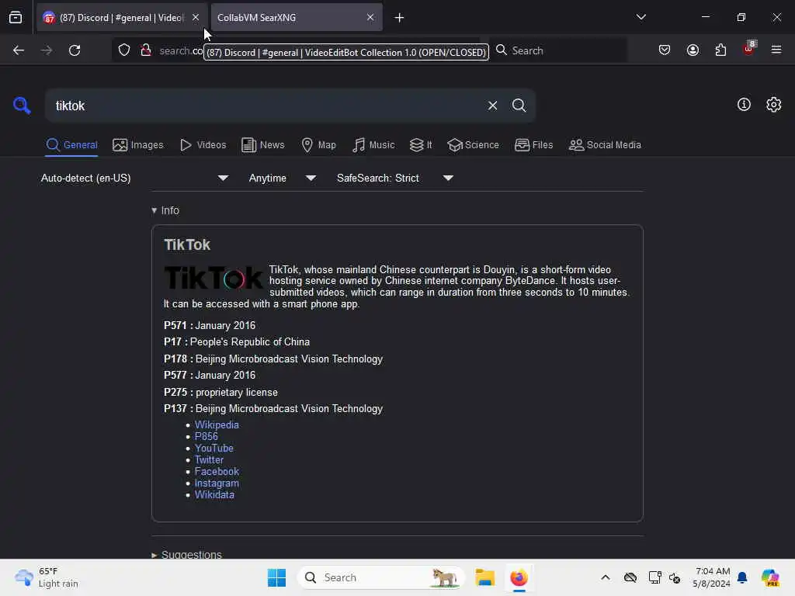
Task: Open the P856 link
Action: pos(206,436)
